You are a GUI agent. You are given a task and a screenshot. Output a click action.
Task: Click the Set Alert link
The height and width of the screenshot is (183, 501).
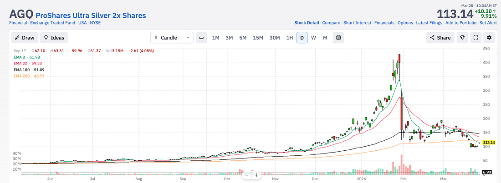(x=488, y=23)
